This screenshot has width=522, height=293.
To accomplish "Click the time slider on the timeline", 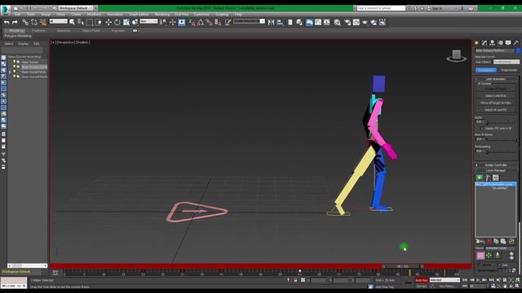I will pos(403,266).
